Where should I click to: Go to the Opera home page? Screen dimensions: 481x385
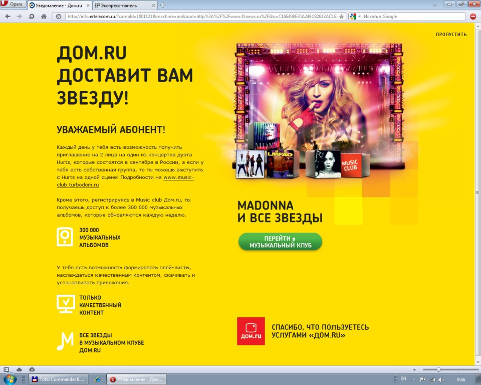pyautogui.click(x=44, y=17)
